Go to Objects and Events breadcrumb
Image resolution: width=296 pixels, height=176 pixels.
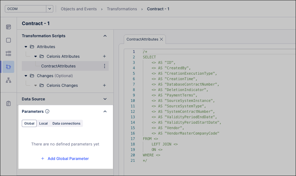click(79, 9)
